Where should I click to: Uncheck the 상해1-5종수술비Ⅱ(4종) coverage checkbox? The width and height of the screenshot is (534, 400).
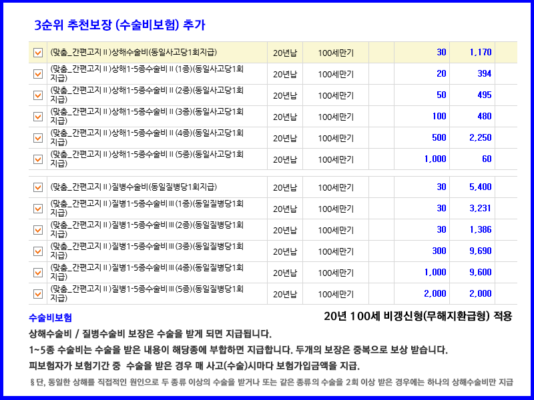click(x=38, y=138)
